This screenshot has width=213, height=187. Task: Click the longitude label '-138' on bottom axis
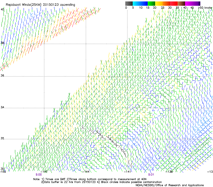[x=169, y=172]
